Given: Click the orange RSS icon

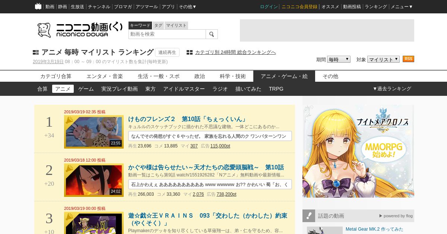Looking at the screenshot, I should coord(408,59).
